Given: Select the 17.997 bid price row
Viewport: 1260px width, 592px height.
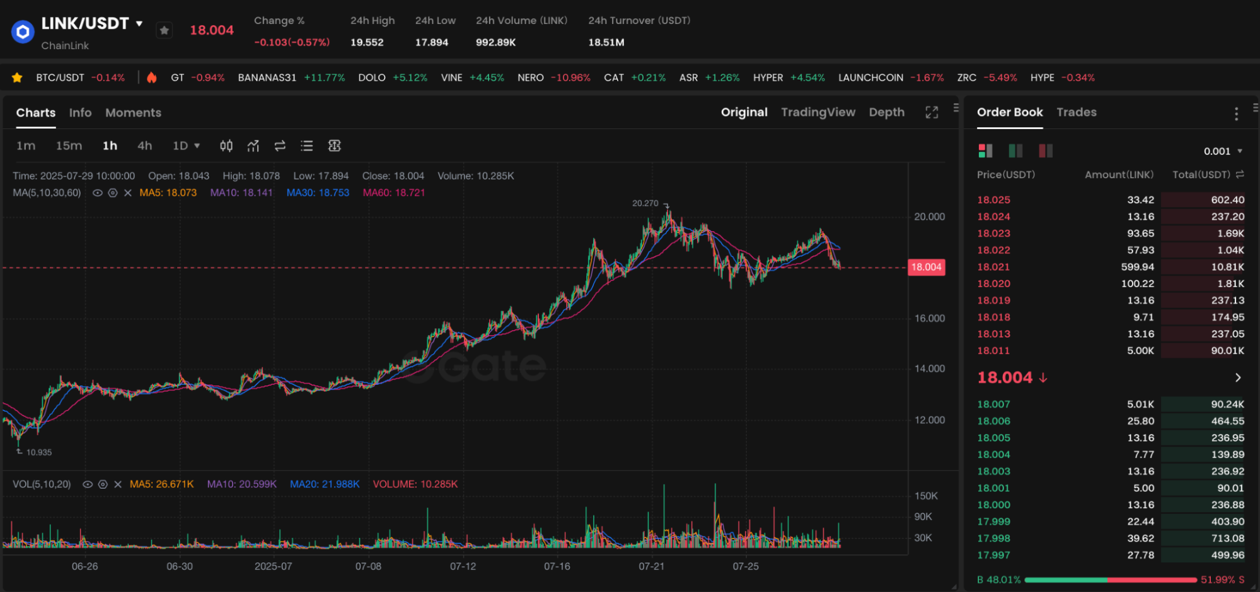Looking at the screenshot, I should coord(1111,555).
